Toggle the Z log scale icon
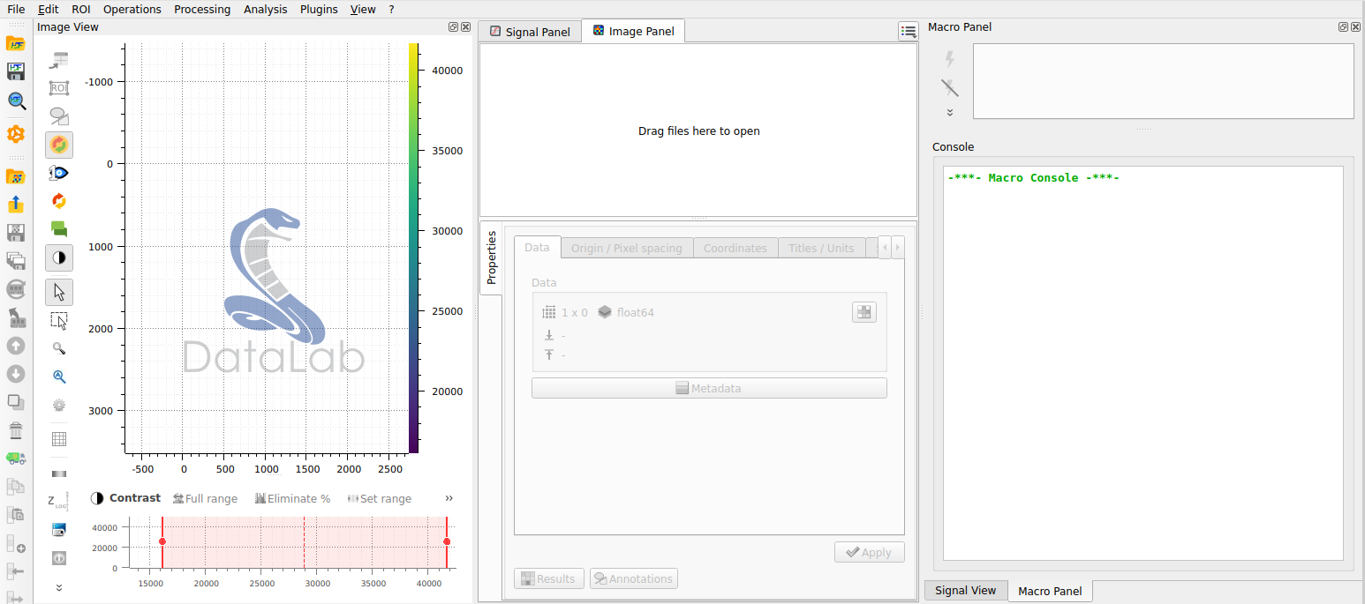 [x=59, y=502]
